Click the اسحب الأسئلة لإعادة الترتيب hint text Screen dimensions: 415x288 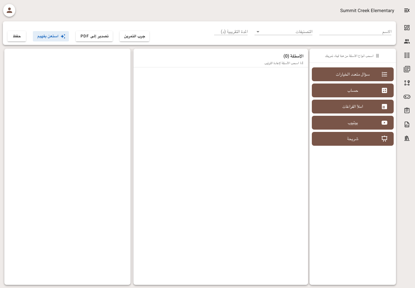coord(282,63)
